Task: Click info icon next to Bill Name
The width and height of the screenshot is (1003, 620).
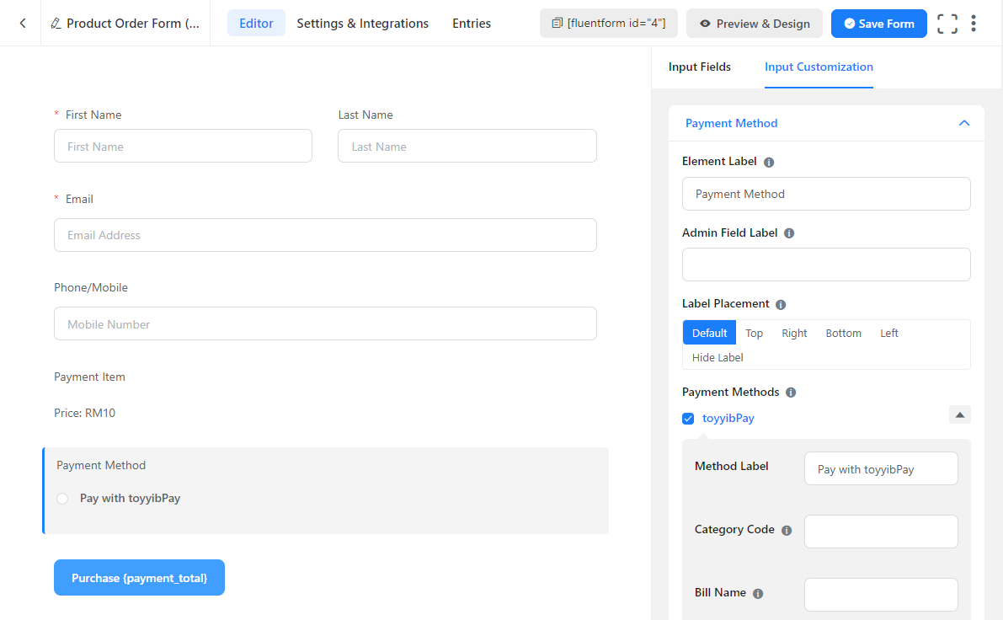Action: [758, 594]
